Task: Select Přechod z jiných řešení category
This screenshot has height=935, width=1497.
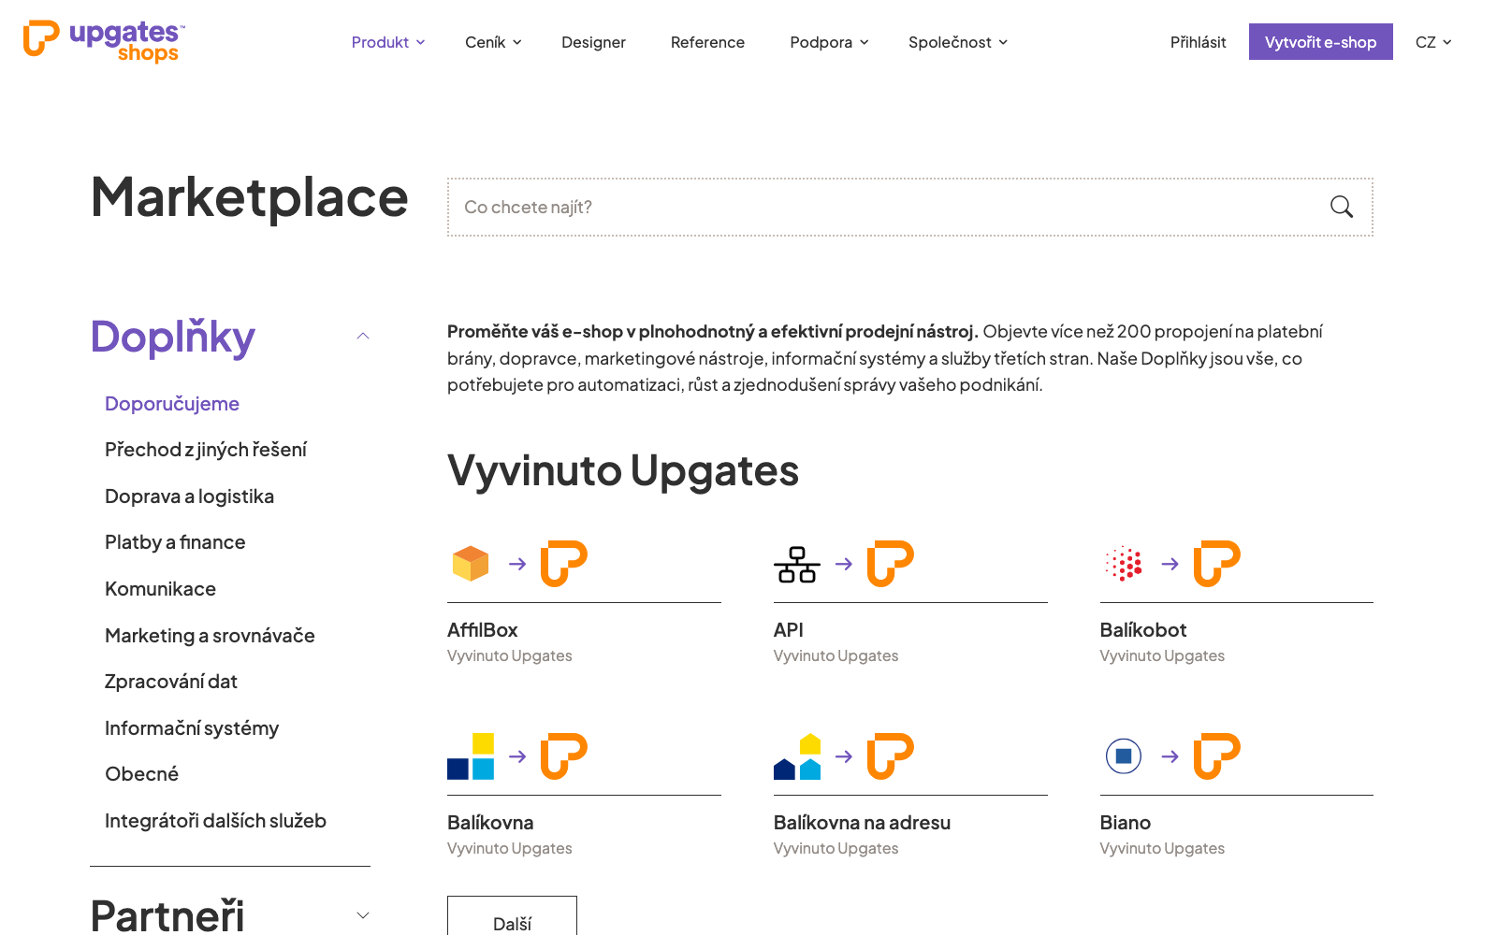Action: tap(206, 450)
